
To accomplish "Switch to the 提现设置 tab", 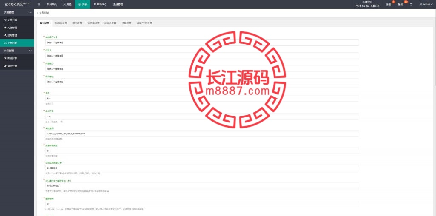I will coord(126,23).
